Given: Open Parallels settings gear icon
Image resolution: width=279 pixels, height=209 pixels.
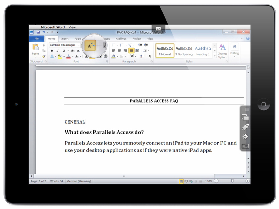Looking at the screenshot, I should coord(245,136).
